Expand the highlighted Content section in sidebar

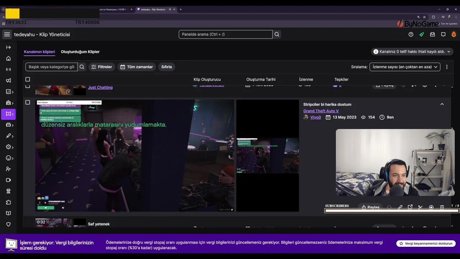click(x=8, y=114)
